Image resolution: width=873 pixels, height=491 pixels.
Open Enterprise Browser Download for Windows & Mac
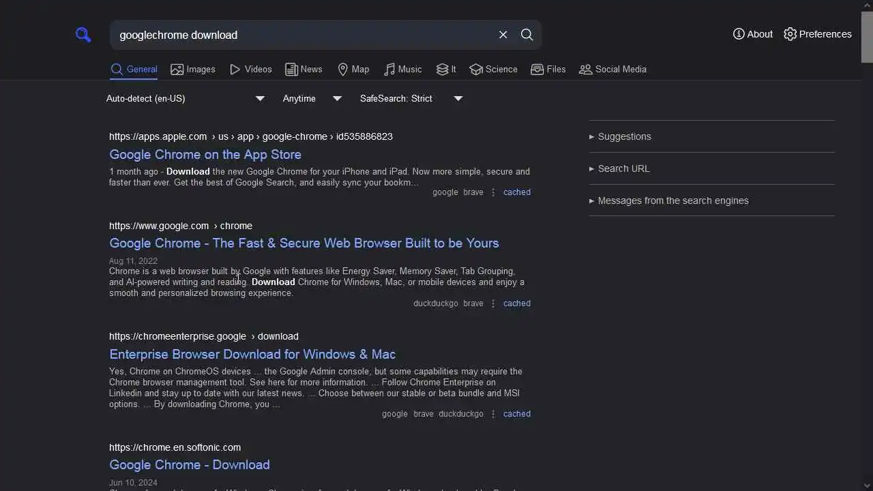pyautogui.click(x=252, y=355)
